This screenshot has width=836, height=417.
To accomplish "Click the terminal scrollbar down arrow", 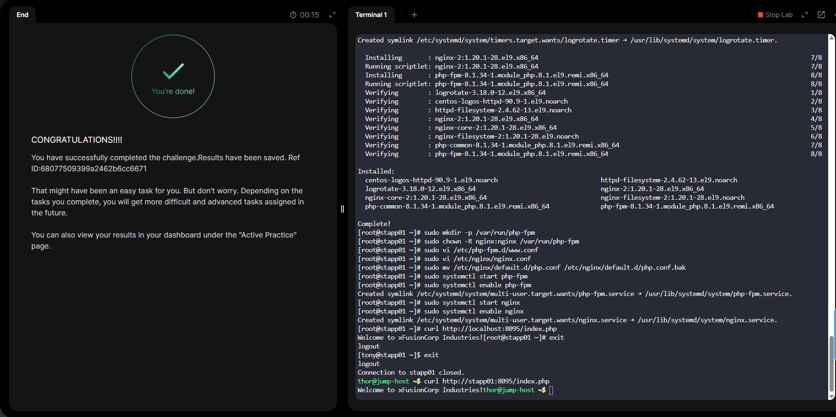I will pos(831,396).
